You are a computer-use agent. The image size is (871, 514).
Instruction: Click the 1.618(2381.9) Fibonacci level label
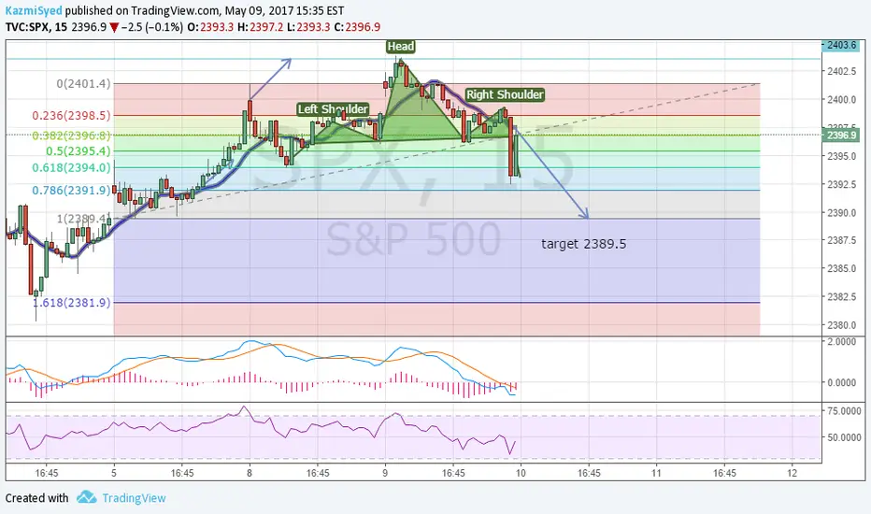(71, 303)
